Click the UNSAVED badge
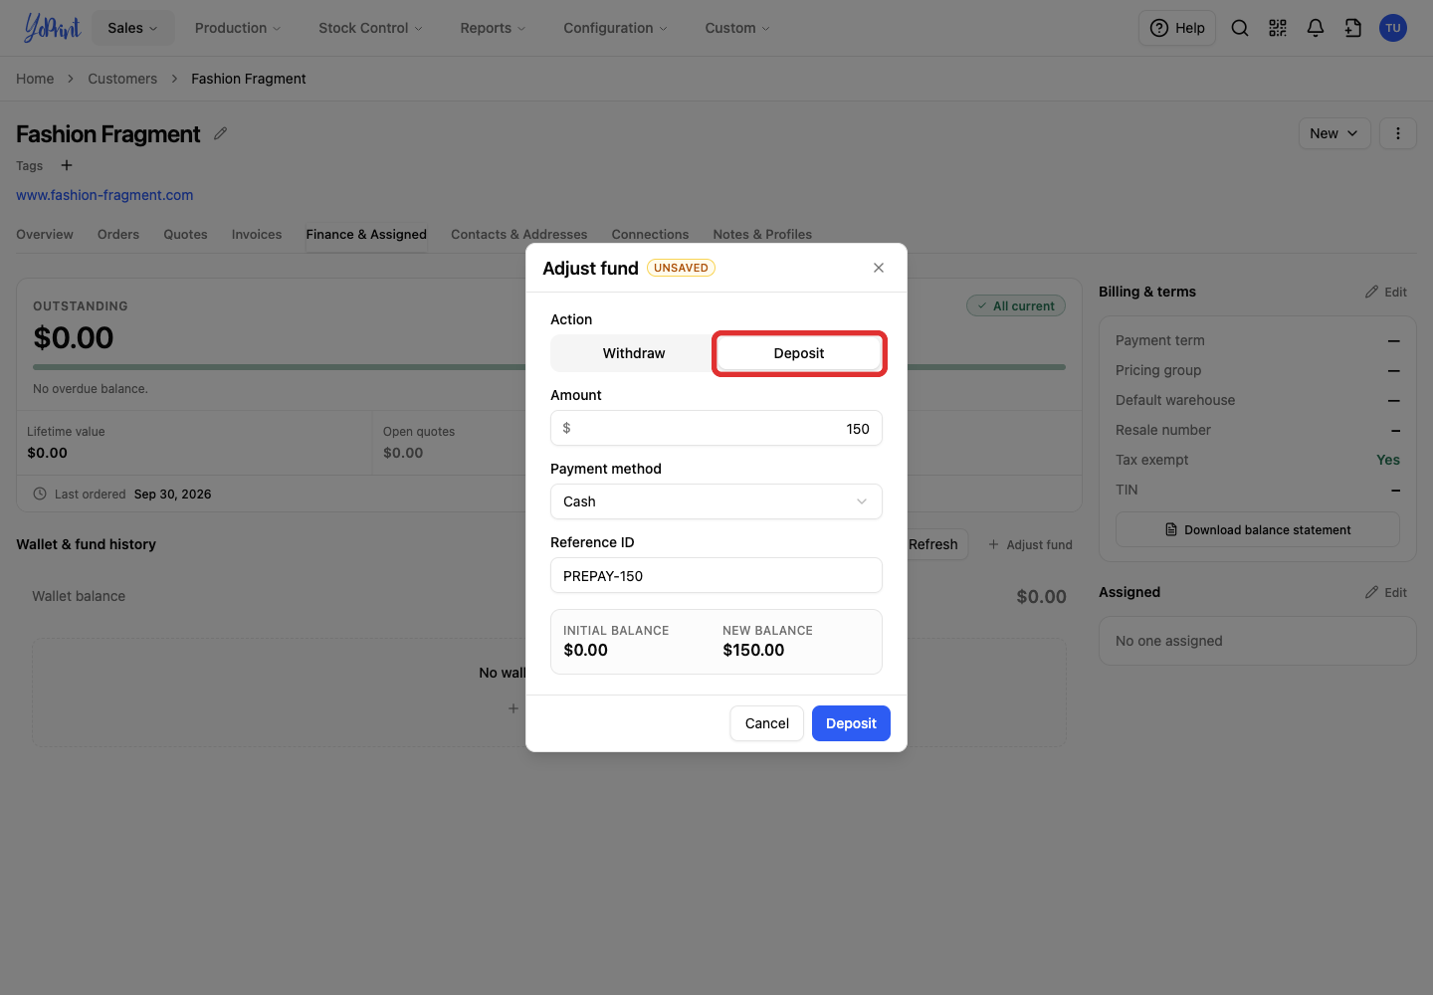 click(681, 268)
